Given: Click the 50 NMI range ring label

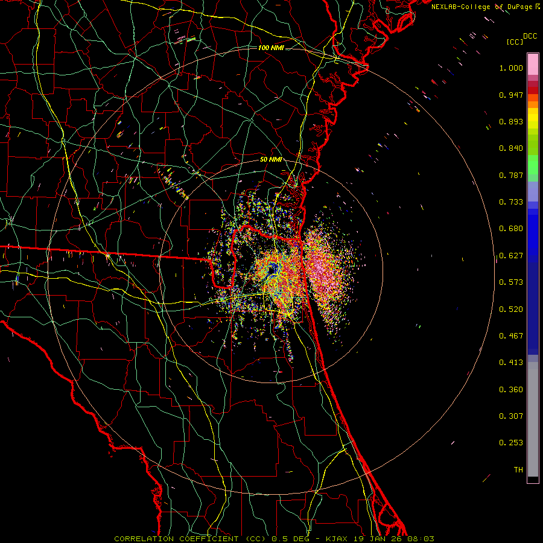Looking at the screenshot, I should [x=271, y=159].
